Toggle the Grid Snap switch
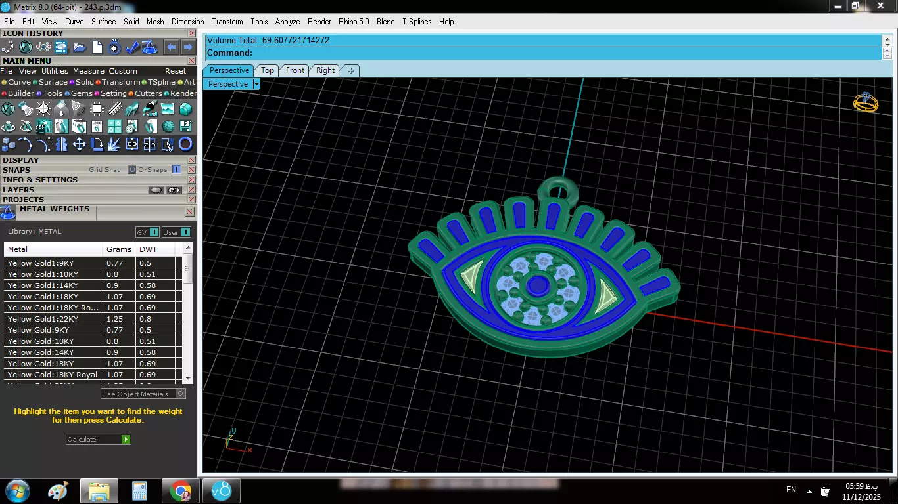The image size is (898, 504). pos(131,169)
